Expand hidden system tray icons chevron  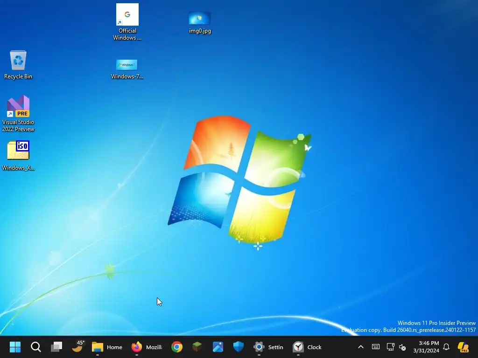click(361, 347)
